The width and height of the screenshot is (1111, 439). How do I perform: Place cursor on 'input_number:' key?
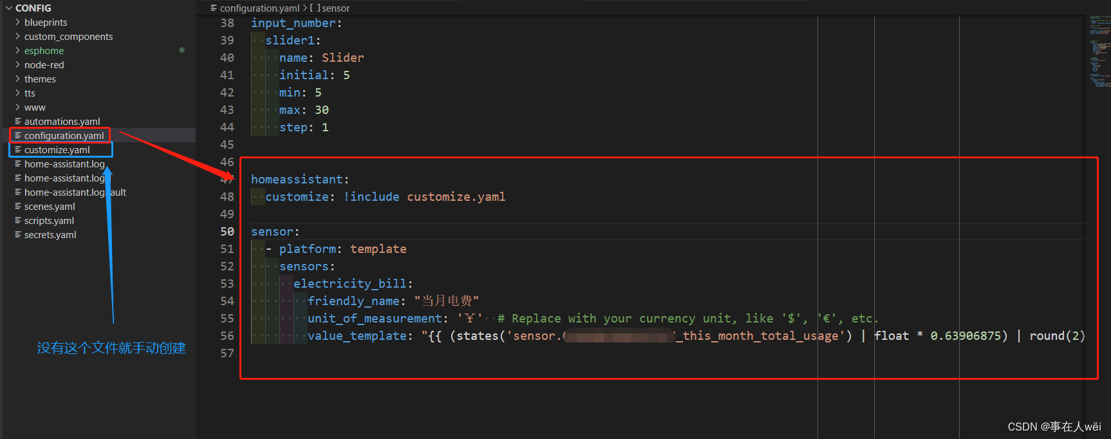296,23
